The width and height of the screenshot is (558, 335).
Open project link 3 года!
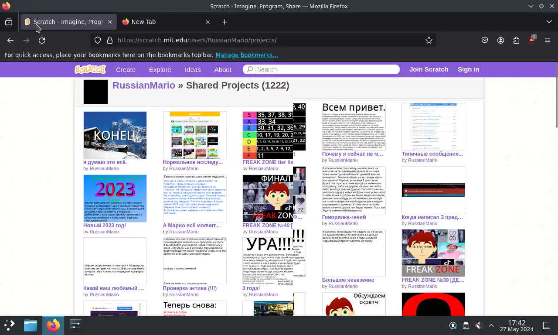coord(251,288)
